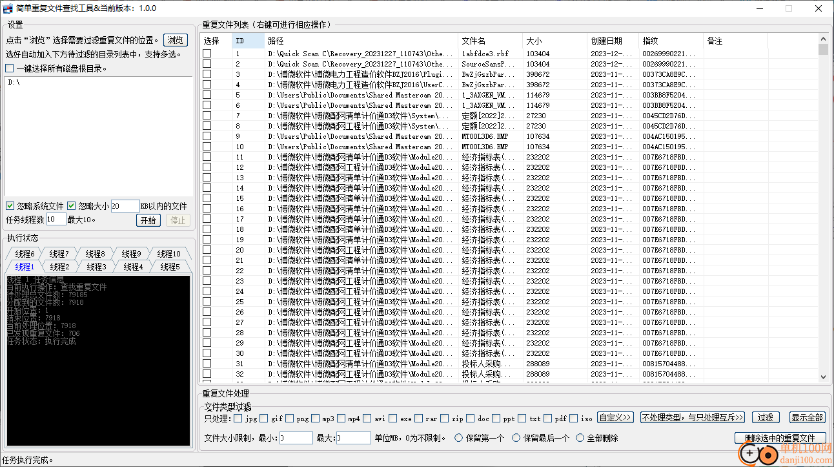The height and width of the screenshot is (467, 834).
Task: Click 显示全部 to show all
Action: point(807,417)
